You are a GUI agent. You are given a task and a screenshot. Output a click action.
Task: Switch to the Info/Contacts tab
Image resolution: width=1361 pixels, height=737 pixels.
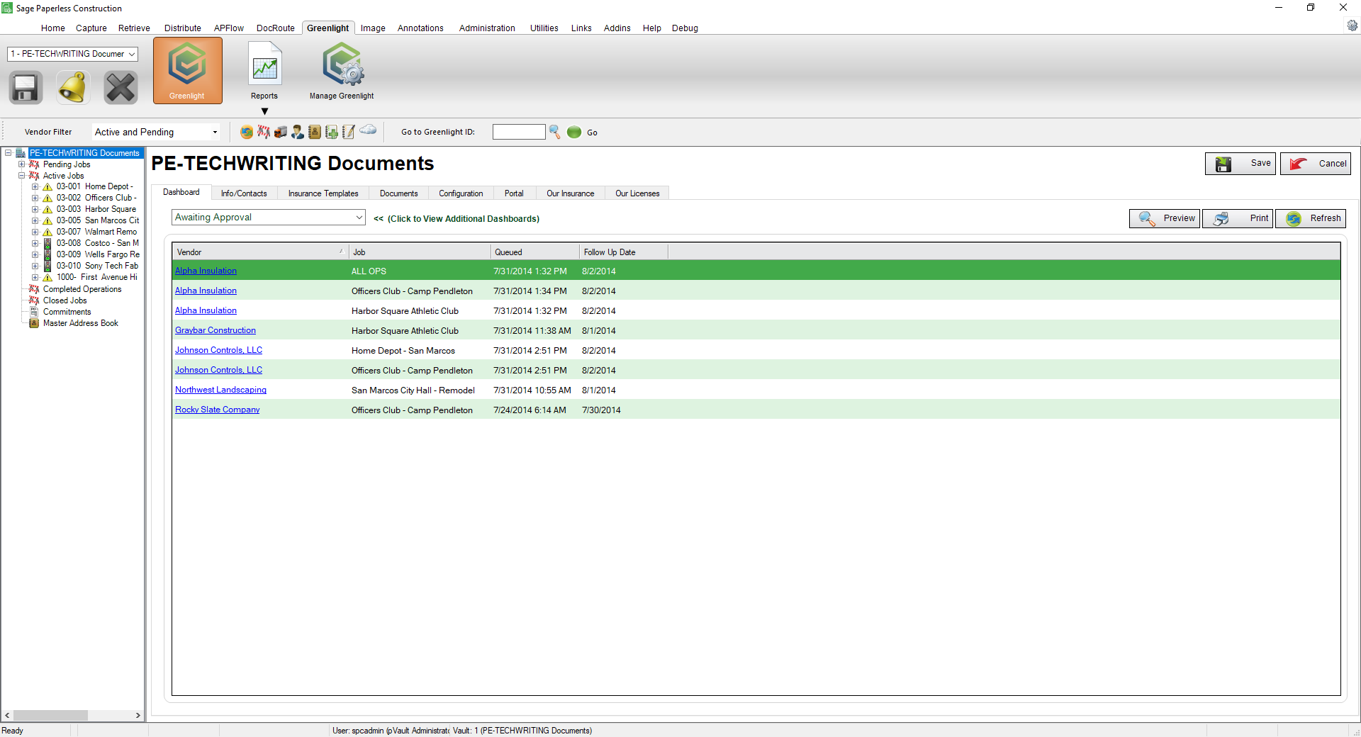pos(244,193)
